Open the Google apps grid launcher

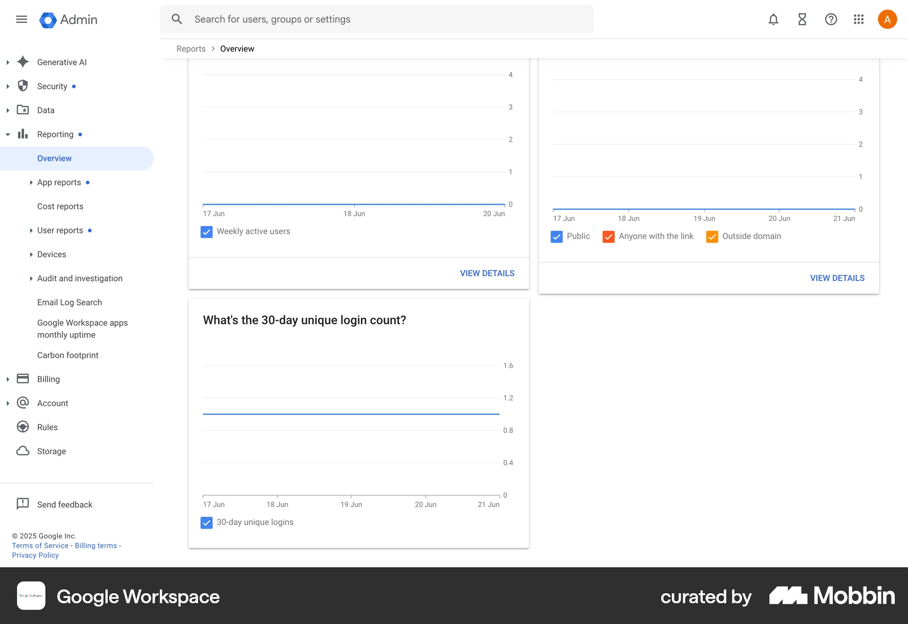tap(858, 19)
